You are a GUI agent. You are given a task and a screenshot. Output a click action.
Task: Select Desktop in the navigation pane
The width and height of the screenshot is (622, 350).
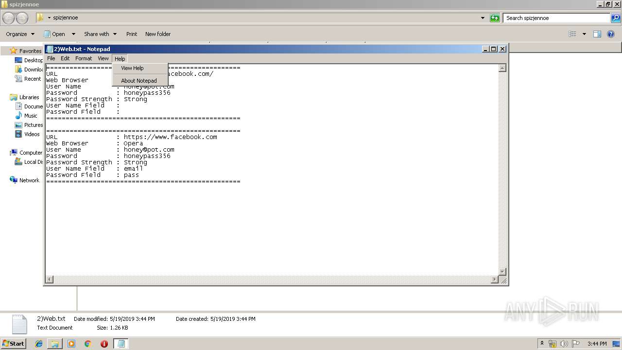tap(29, 60)
